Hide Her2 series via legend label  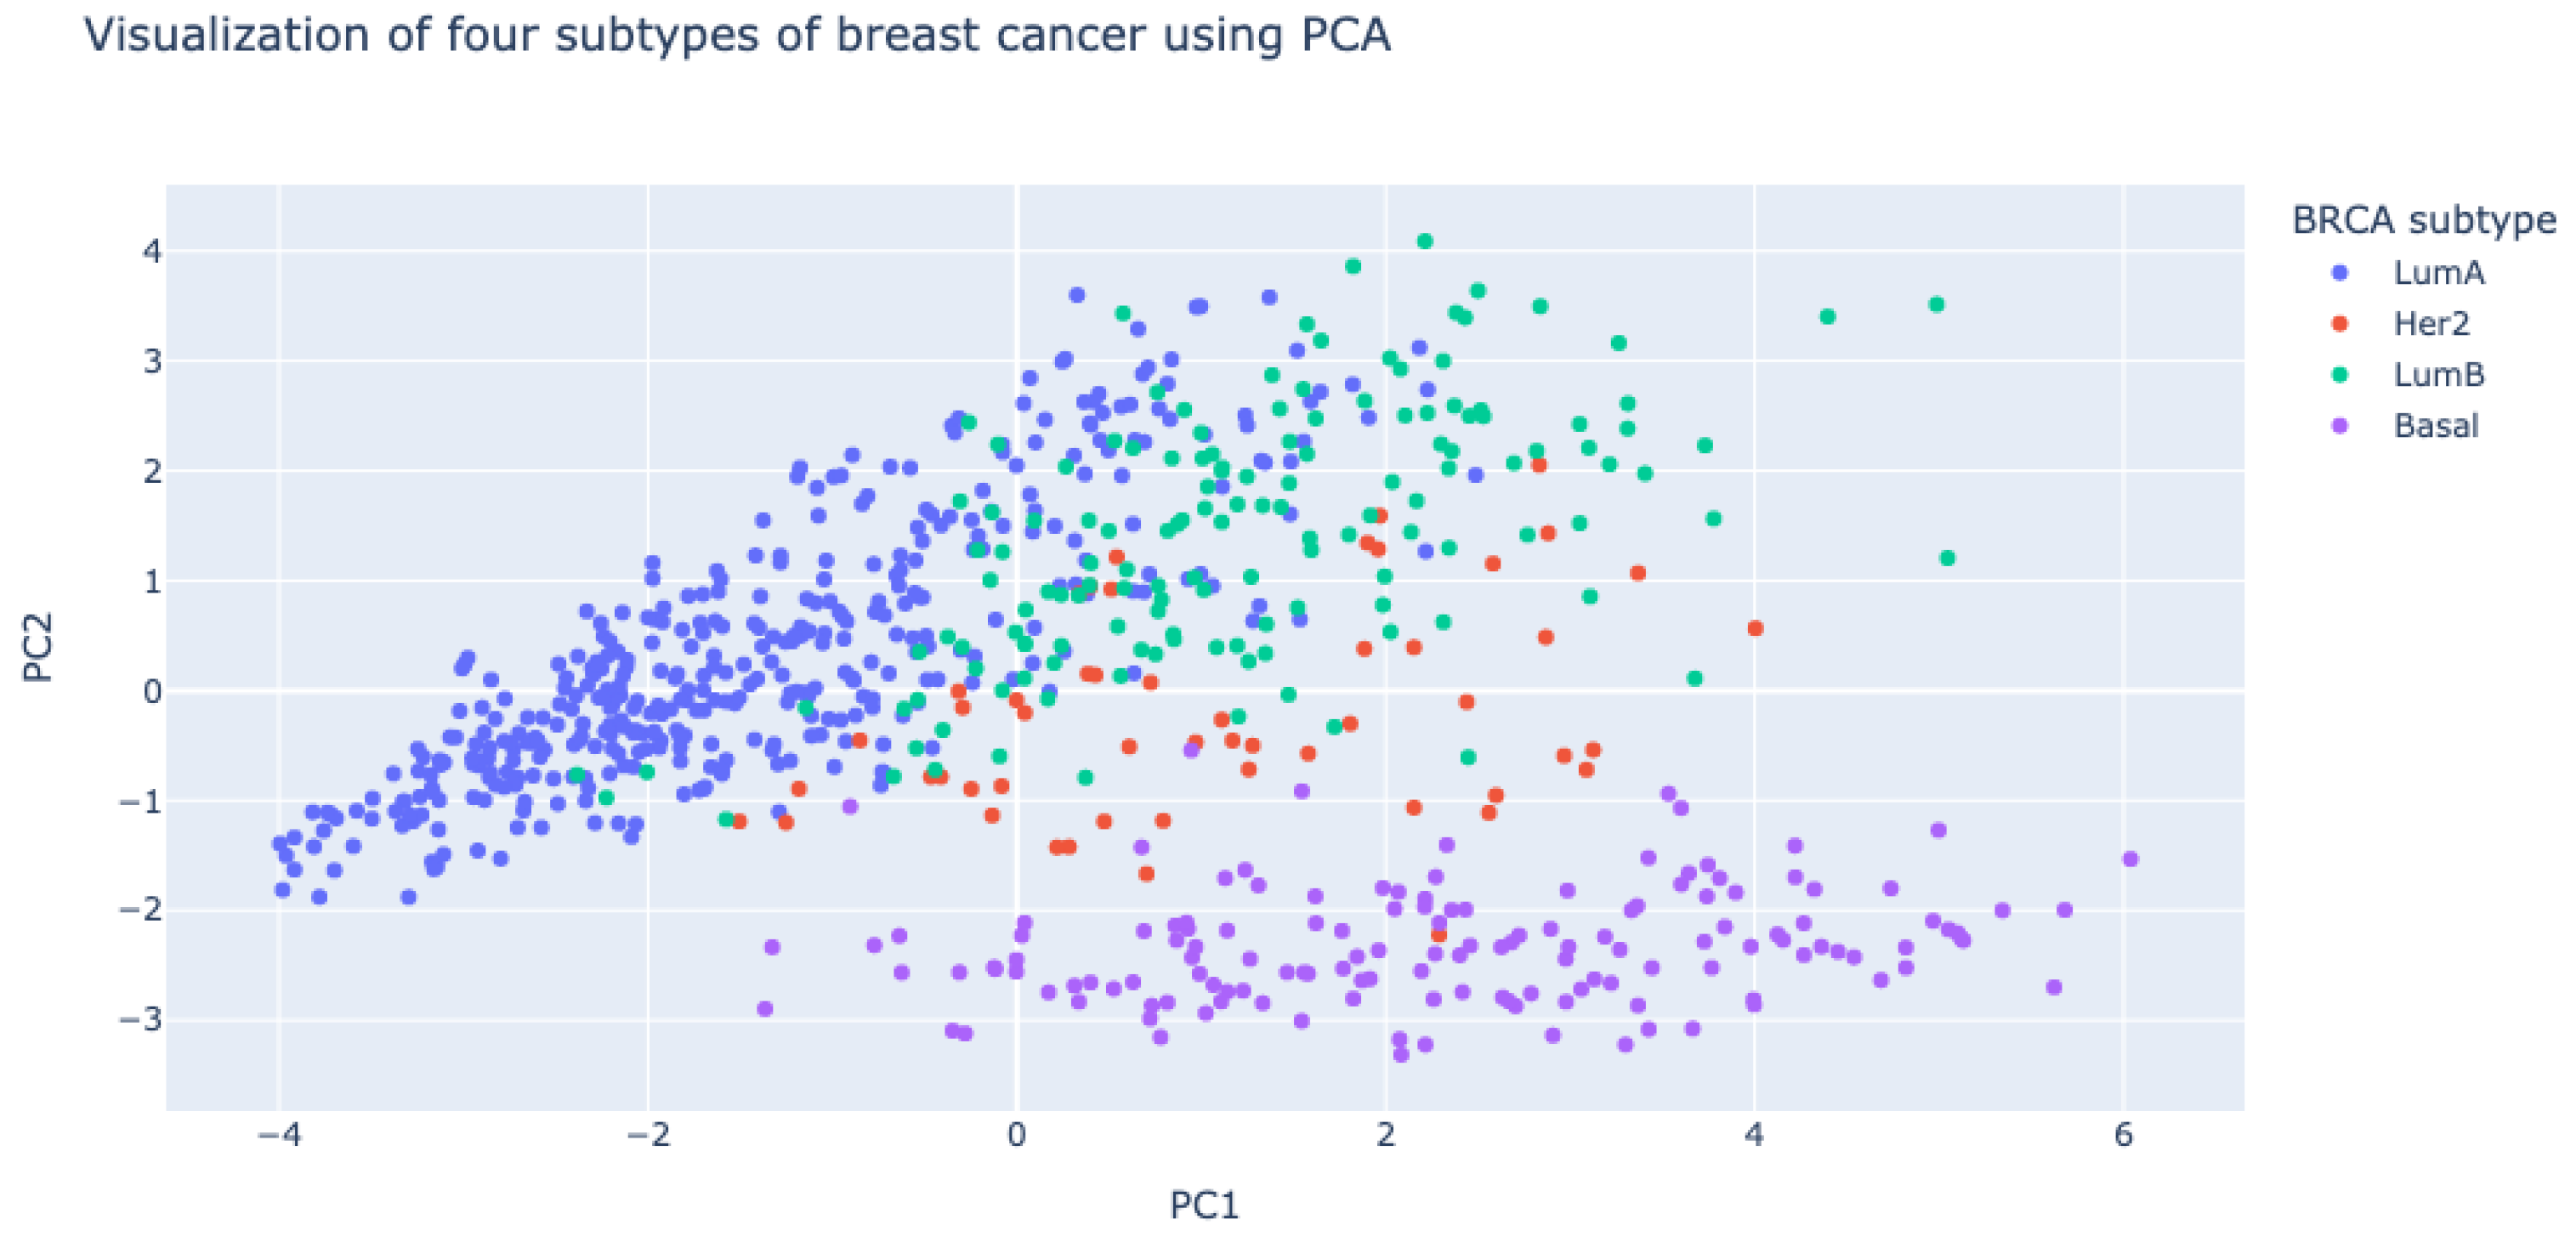(2431, 324)
